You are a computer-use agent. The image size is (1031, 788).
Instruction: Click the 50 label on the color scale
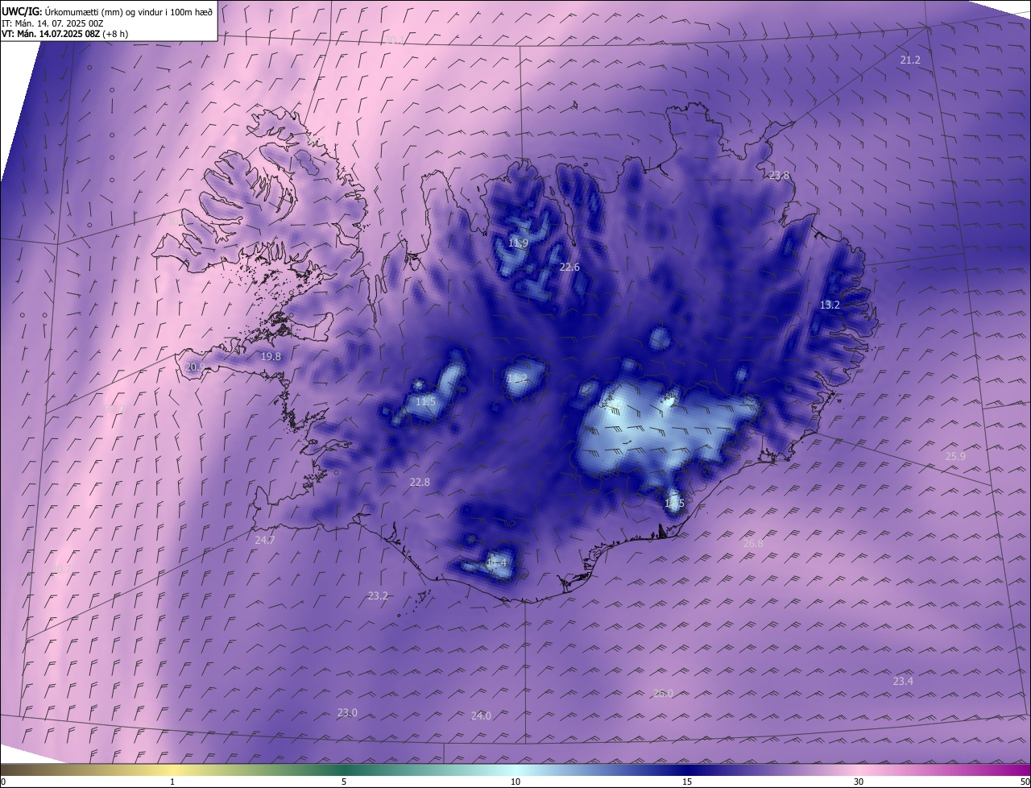1025,782
